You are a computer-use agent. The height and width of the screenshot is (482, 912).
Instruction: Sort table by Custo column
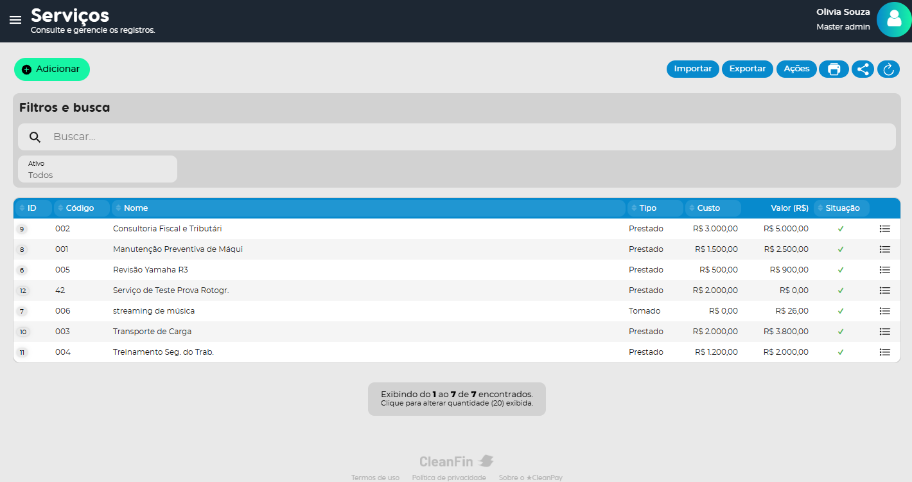(708, 208)
